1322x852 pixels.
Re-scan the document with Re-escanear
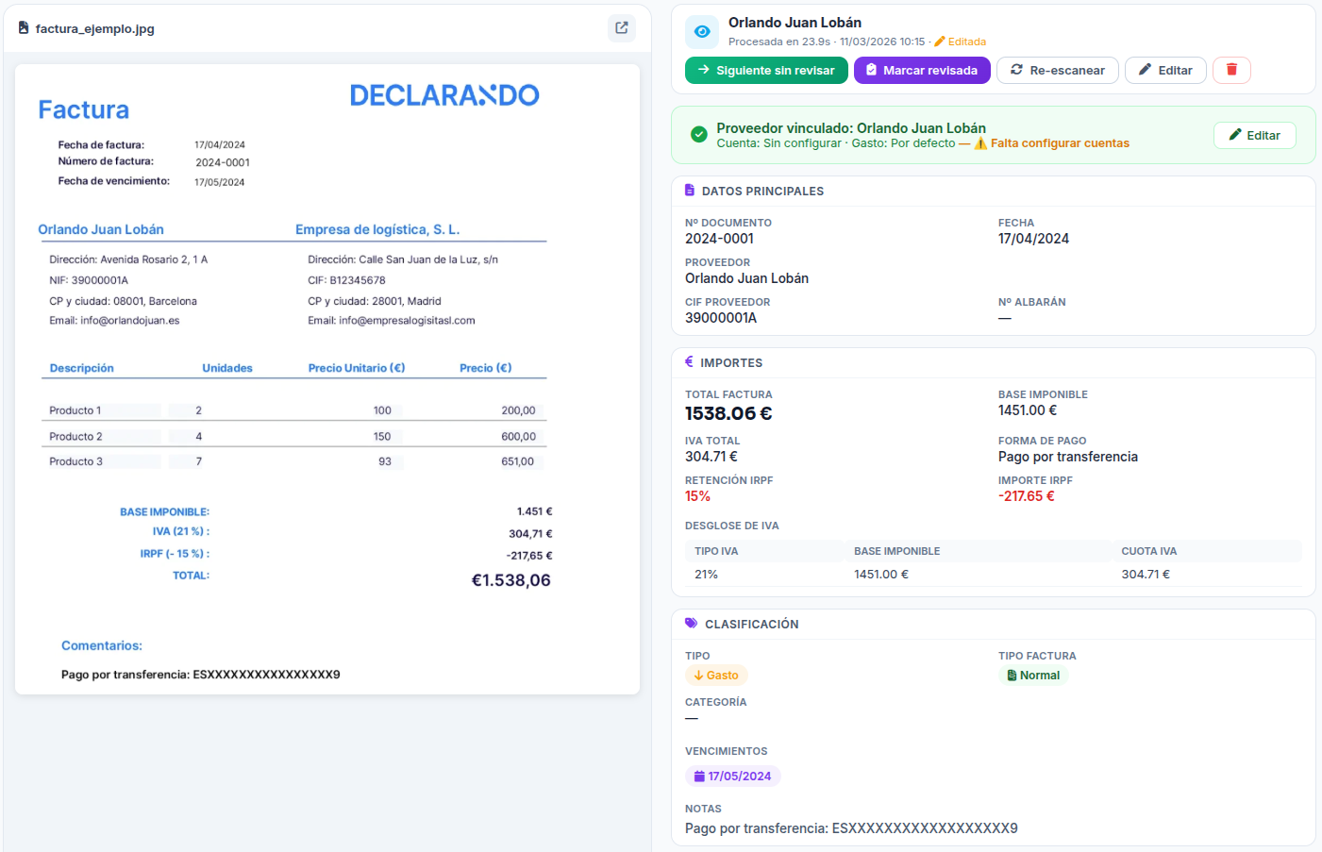(1057, 70)
